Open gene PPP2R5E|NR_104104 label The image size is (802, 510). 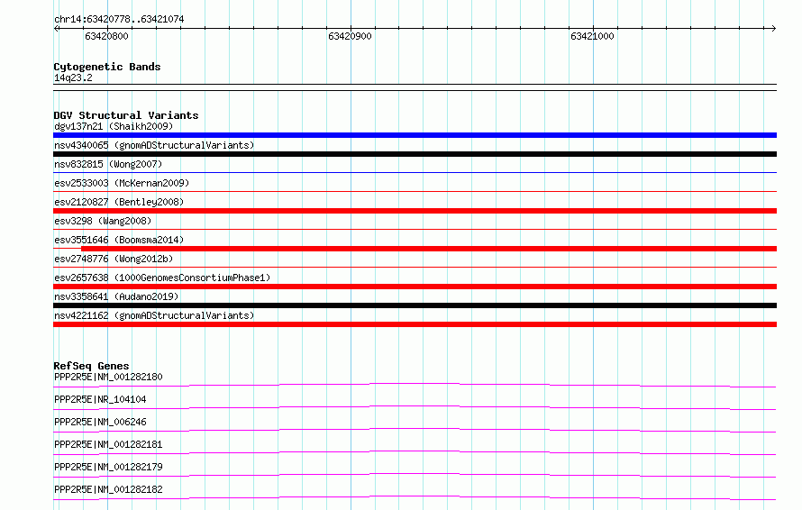(x=100, y=399)
